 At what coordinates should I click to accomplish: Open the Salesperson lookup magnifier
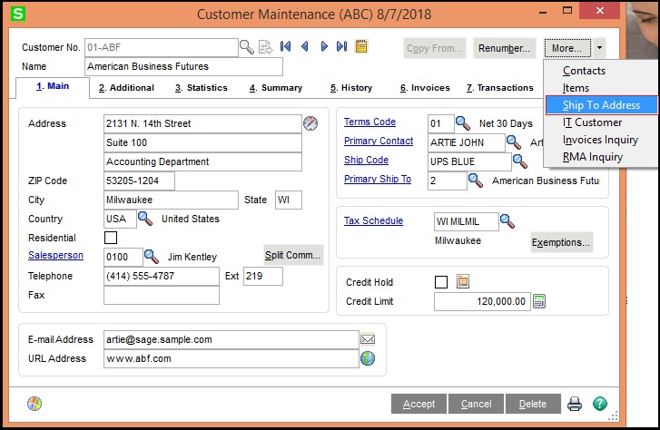[151, 257]
